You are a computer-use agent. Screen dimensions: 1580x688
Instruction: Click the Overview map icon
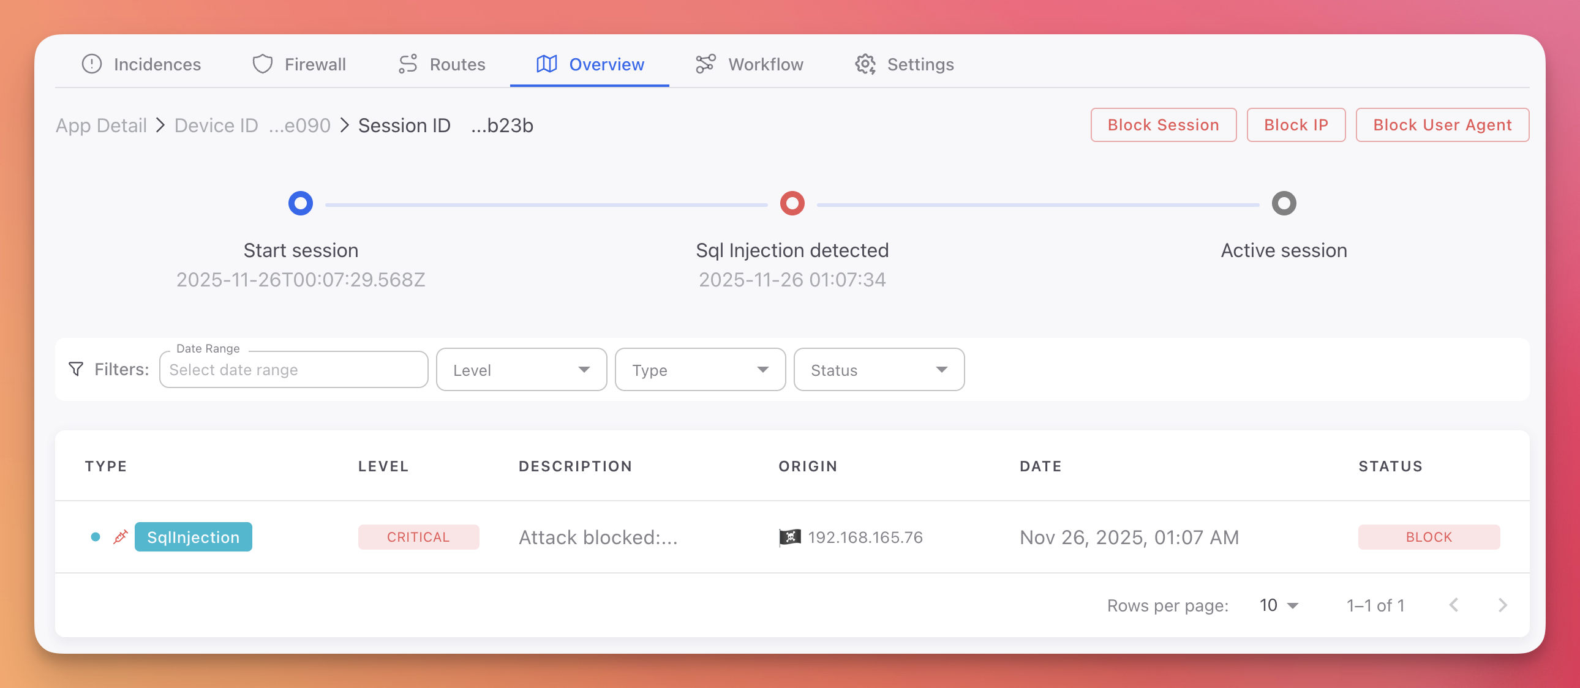click(x=546, y=64)
